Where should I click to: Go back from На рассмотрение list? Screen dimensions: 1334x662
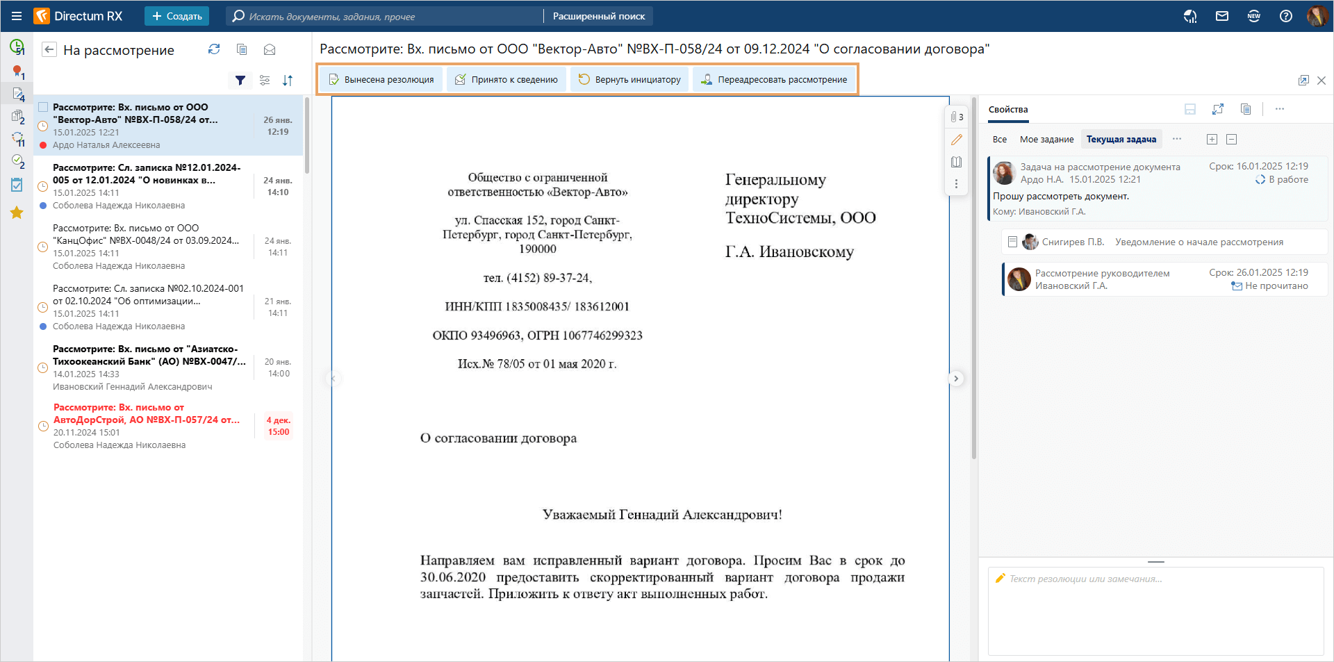pyautogui.click(x=49, y=49)
